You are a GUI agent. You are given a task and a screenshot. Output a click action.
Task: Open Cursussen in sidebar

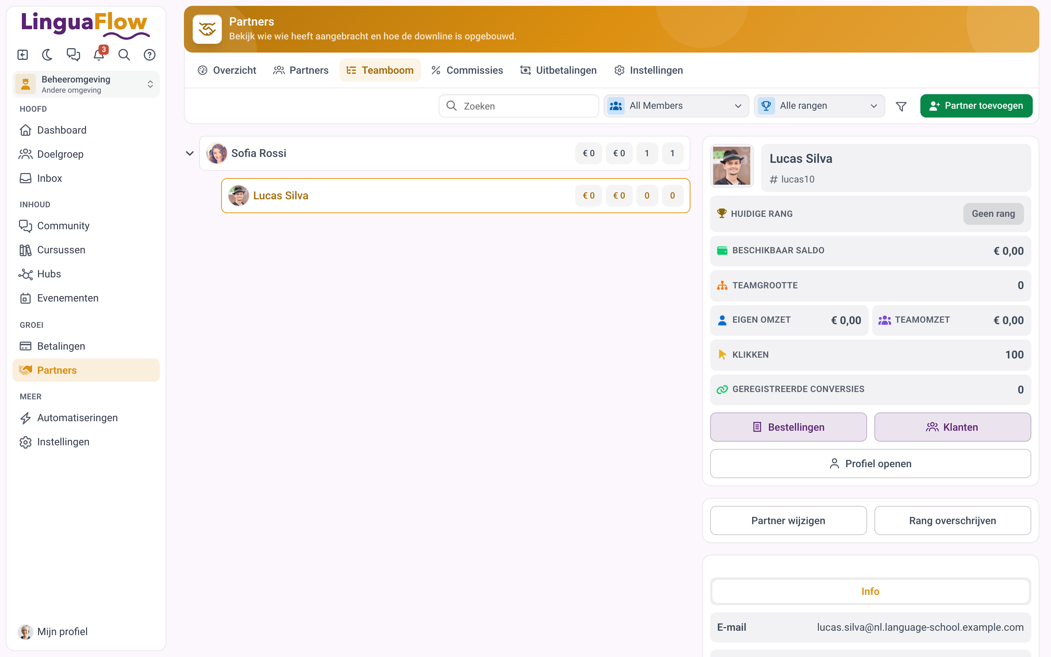pos(86,250)
